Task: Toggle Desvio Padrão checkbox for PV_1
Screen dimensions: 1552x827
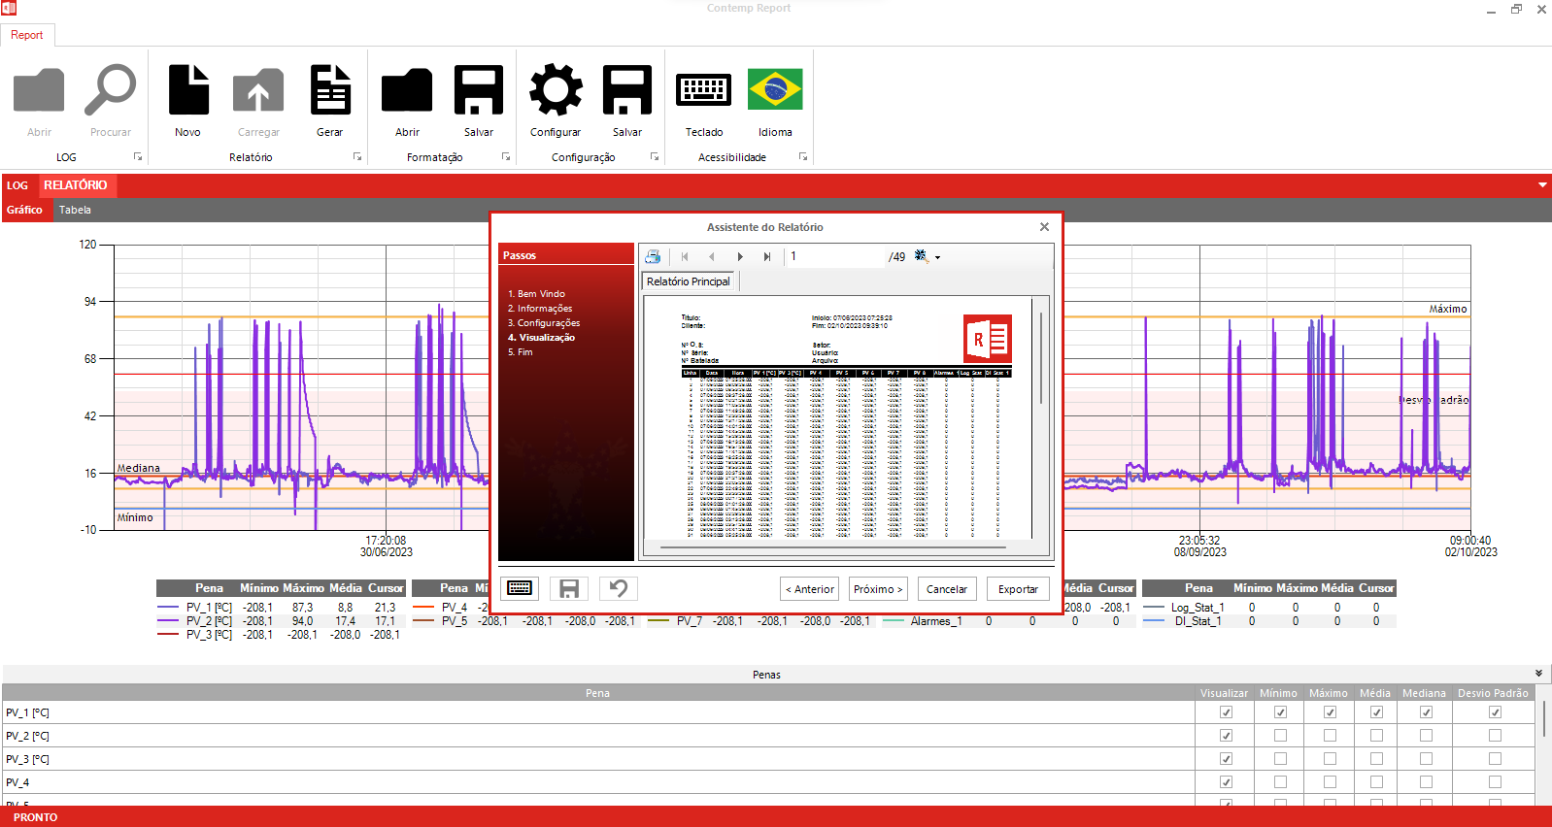Action: tap(1495, 712)
